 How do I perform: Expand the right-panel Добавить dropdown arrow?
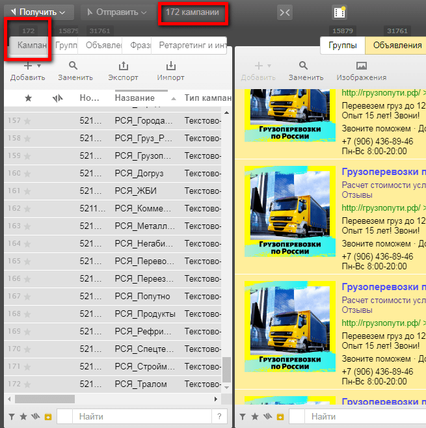pyautogui.click(x=269, y=66)
